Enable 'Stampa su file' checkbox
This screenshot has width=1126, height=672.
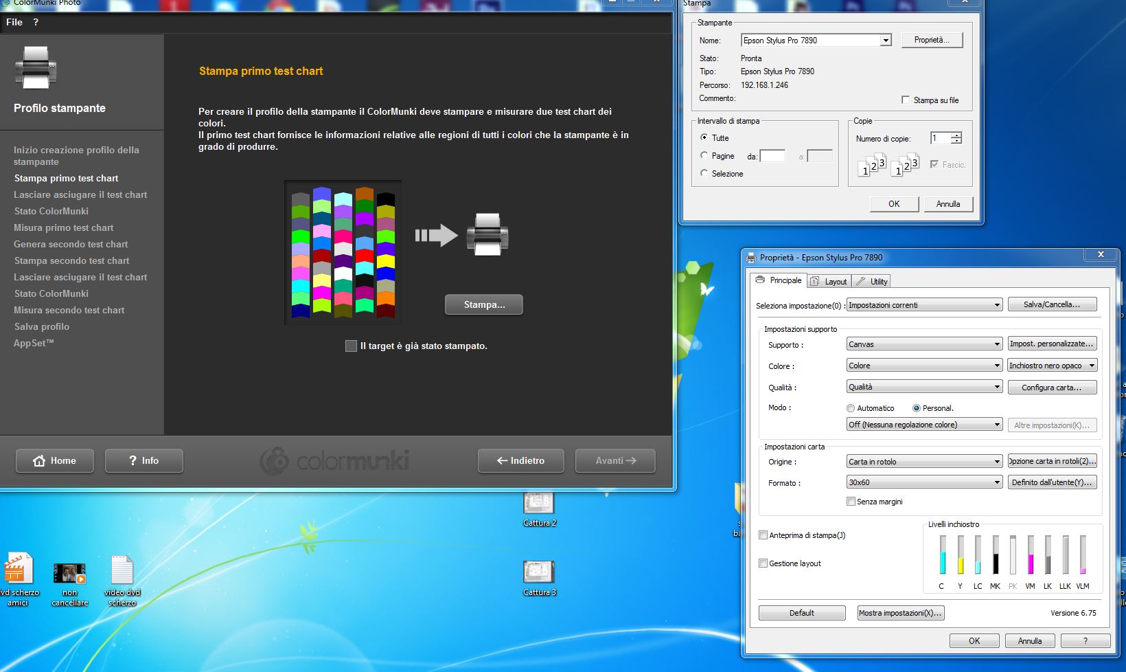pyautogui.click(x=906, y=100)
